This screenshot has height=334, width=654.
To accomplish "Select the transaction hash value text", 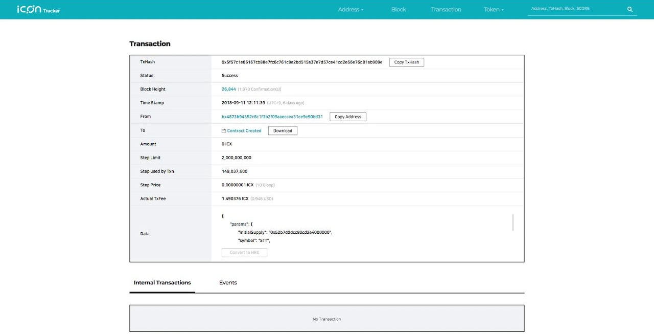I will point(302,62).
